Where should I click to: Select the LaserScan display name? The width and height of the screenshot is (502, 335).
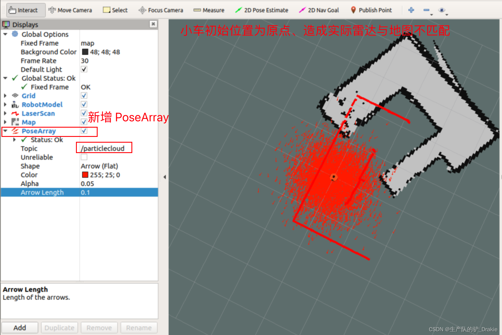(38, 113)
